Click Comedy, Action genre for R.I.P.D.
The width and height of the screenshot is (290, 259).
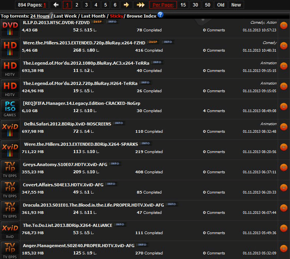click(263, 23)
